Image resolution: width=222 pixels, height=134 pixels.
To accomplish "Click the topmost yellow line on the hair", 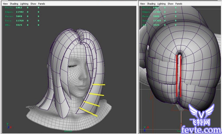I will (x=98, y=84).
